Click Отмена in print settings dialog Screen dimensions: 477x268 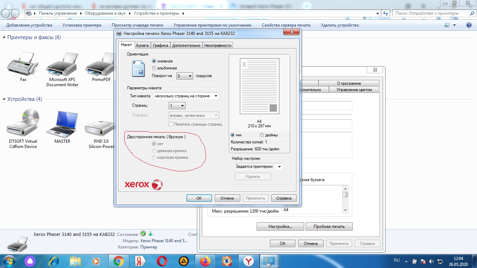coord(227,198)
